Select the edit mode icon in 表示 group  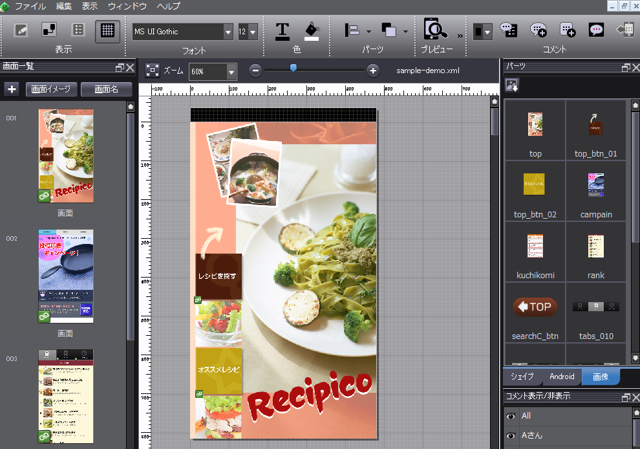coord(21,30)
